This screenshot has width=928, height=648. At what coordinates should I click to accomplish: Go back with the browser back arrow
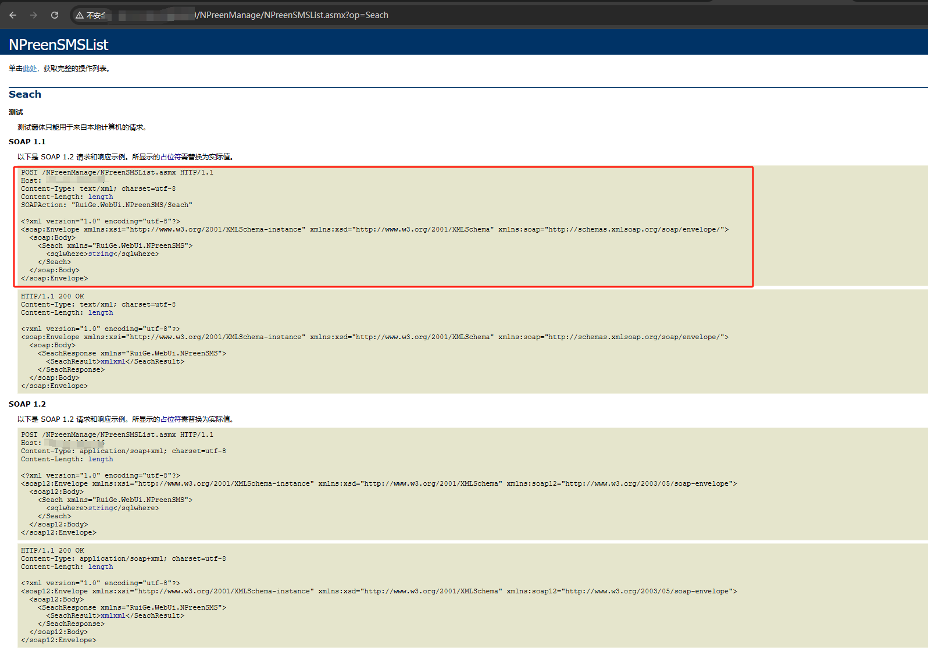click(x=13, y=15)
